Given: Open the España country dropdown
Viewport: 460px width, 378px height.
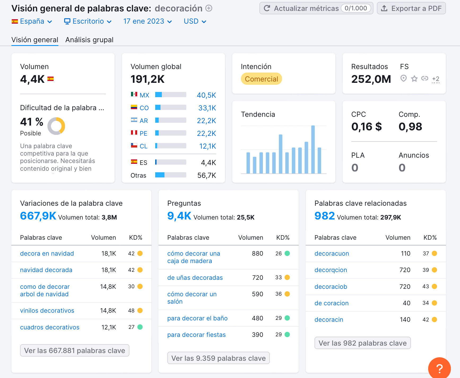Looking at the screenshot, I should pos(32,21).
